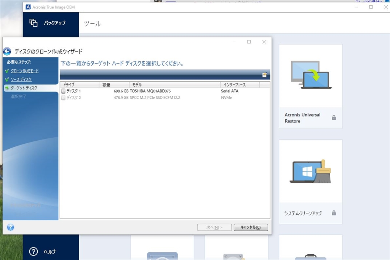Click Serial ATA interface cell

(230, 91)
